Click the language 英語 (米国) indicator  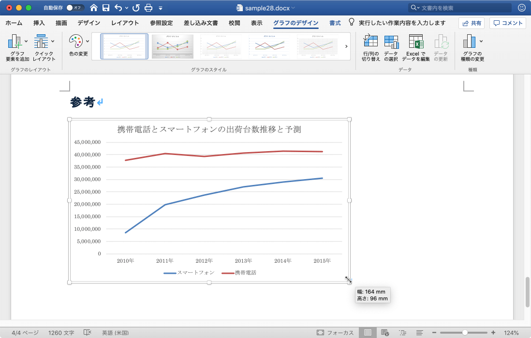[x=115, y=333]
